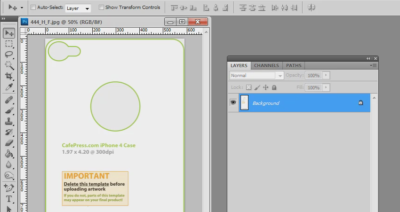
Task: Click Distribute Bottom Edges icon
Action: pos(262,8)
